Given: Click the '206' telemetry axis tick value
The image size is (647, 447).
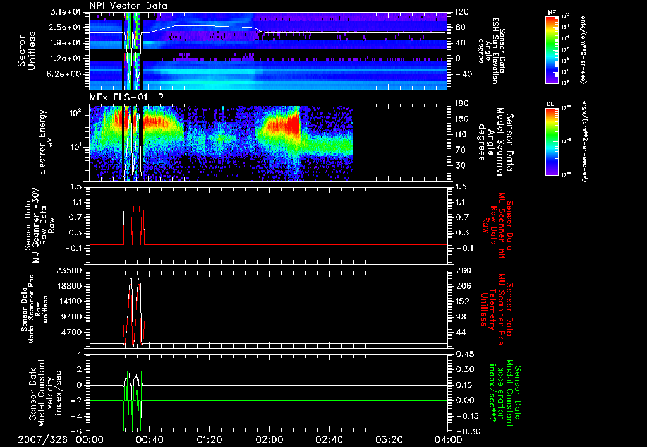Looking at the screenshot, I should (463, 286).
